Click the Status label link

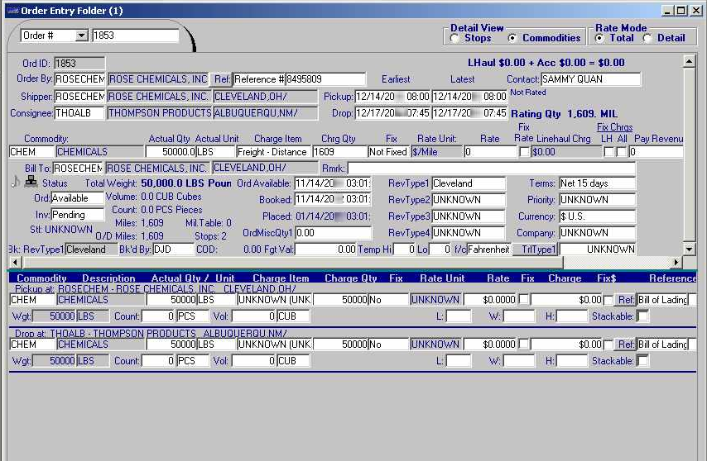click(x=55, y=183)
